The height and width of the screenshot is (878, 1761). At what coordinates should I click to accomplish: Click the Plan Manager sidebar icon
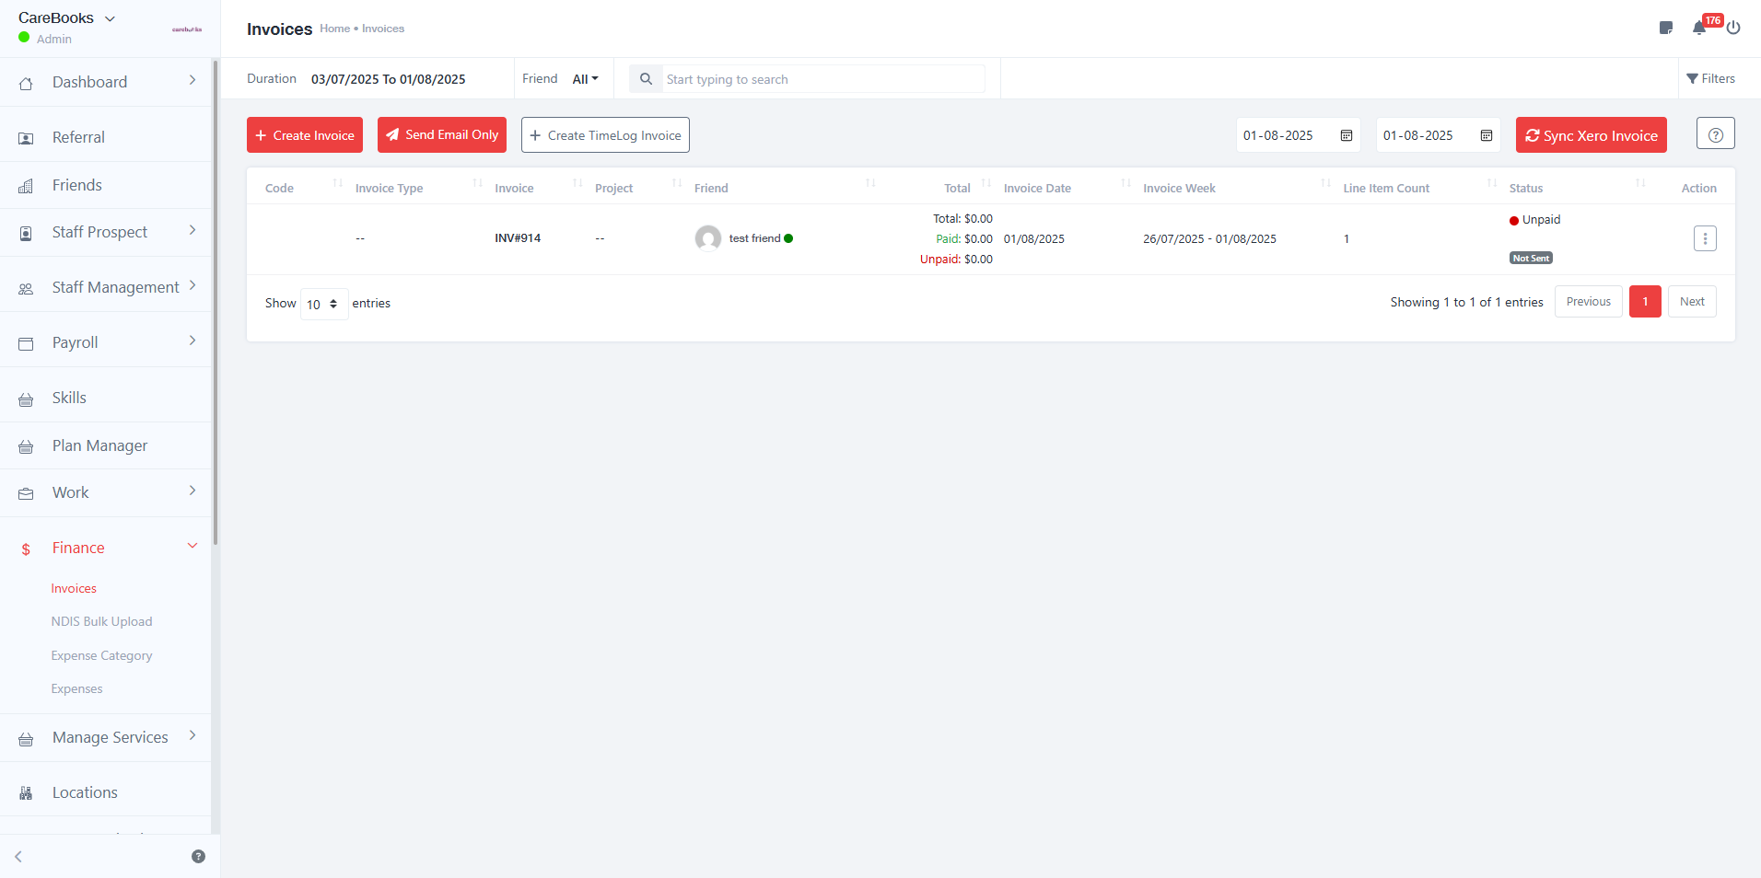click(x=26, y=446)
